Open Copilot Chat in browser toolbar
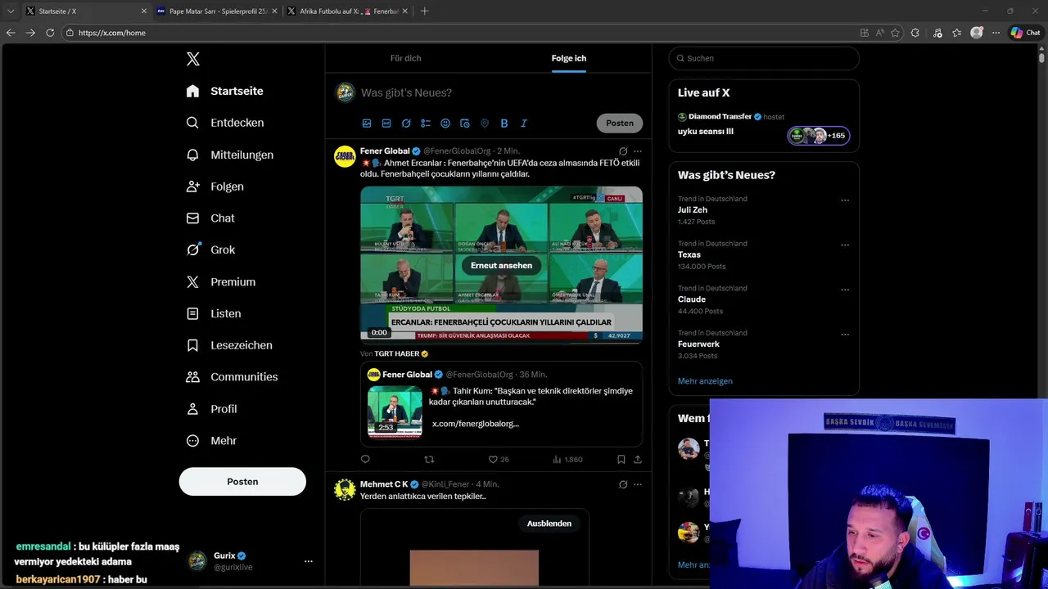 coord(1025,33)
